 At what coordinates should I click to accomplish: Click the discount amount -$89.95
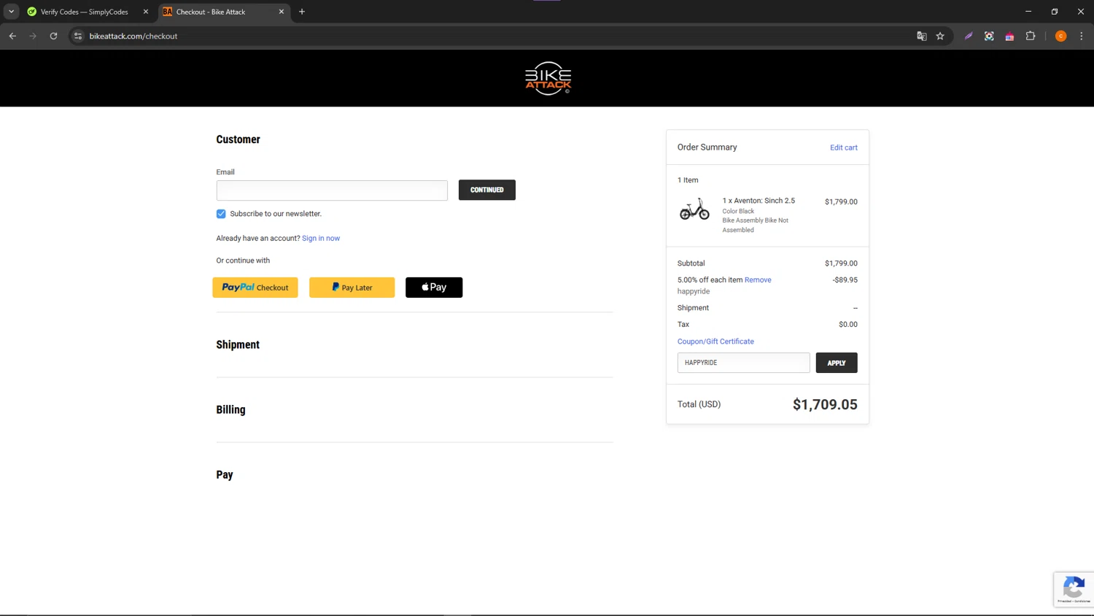pyautogui.click(x=845, y=280)
